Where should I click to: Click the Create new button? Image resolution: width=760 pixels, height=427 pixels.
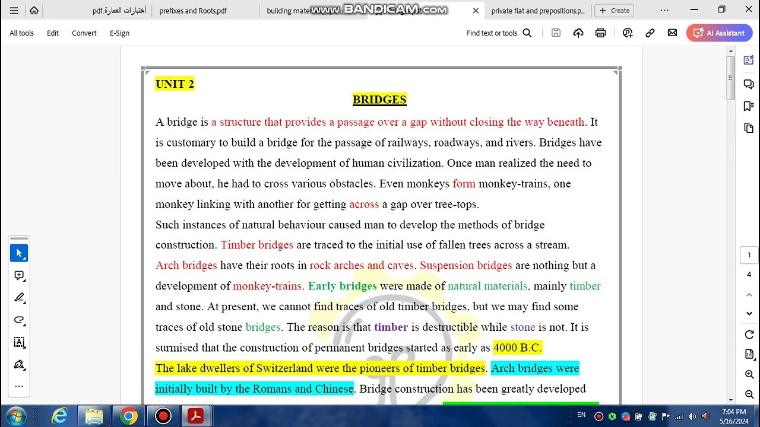615,11
